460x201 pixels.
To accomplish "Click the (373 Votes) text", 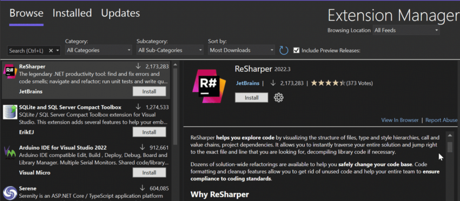I will pos(359,83).
